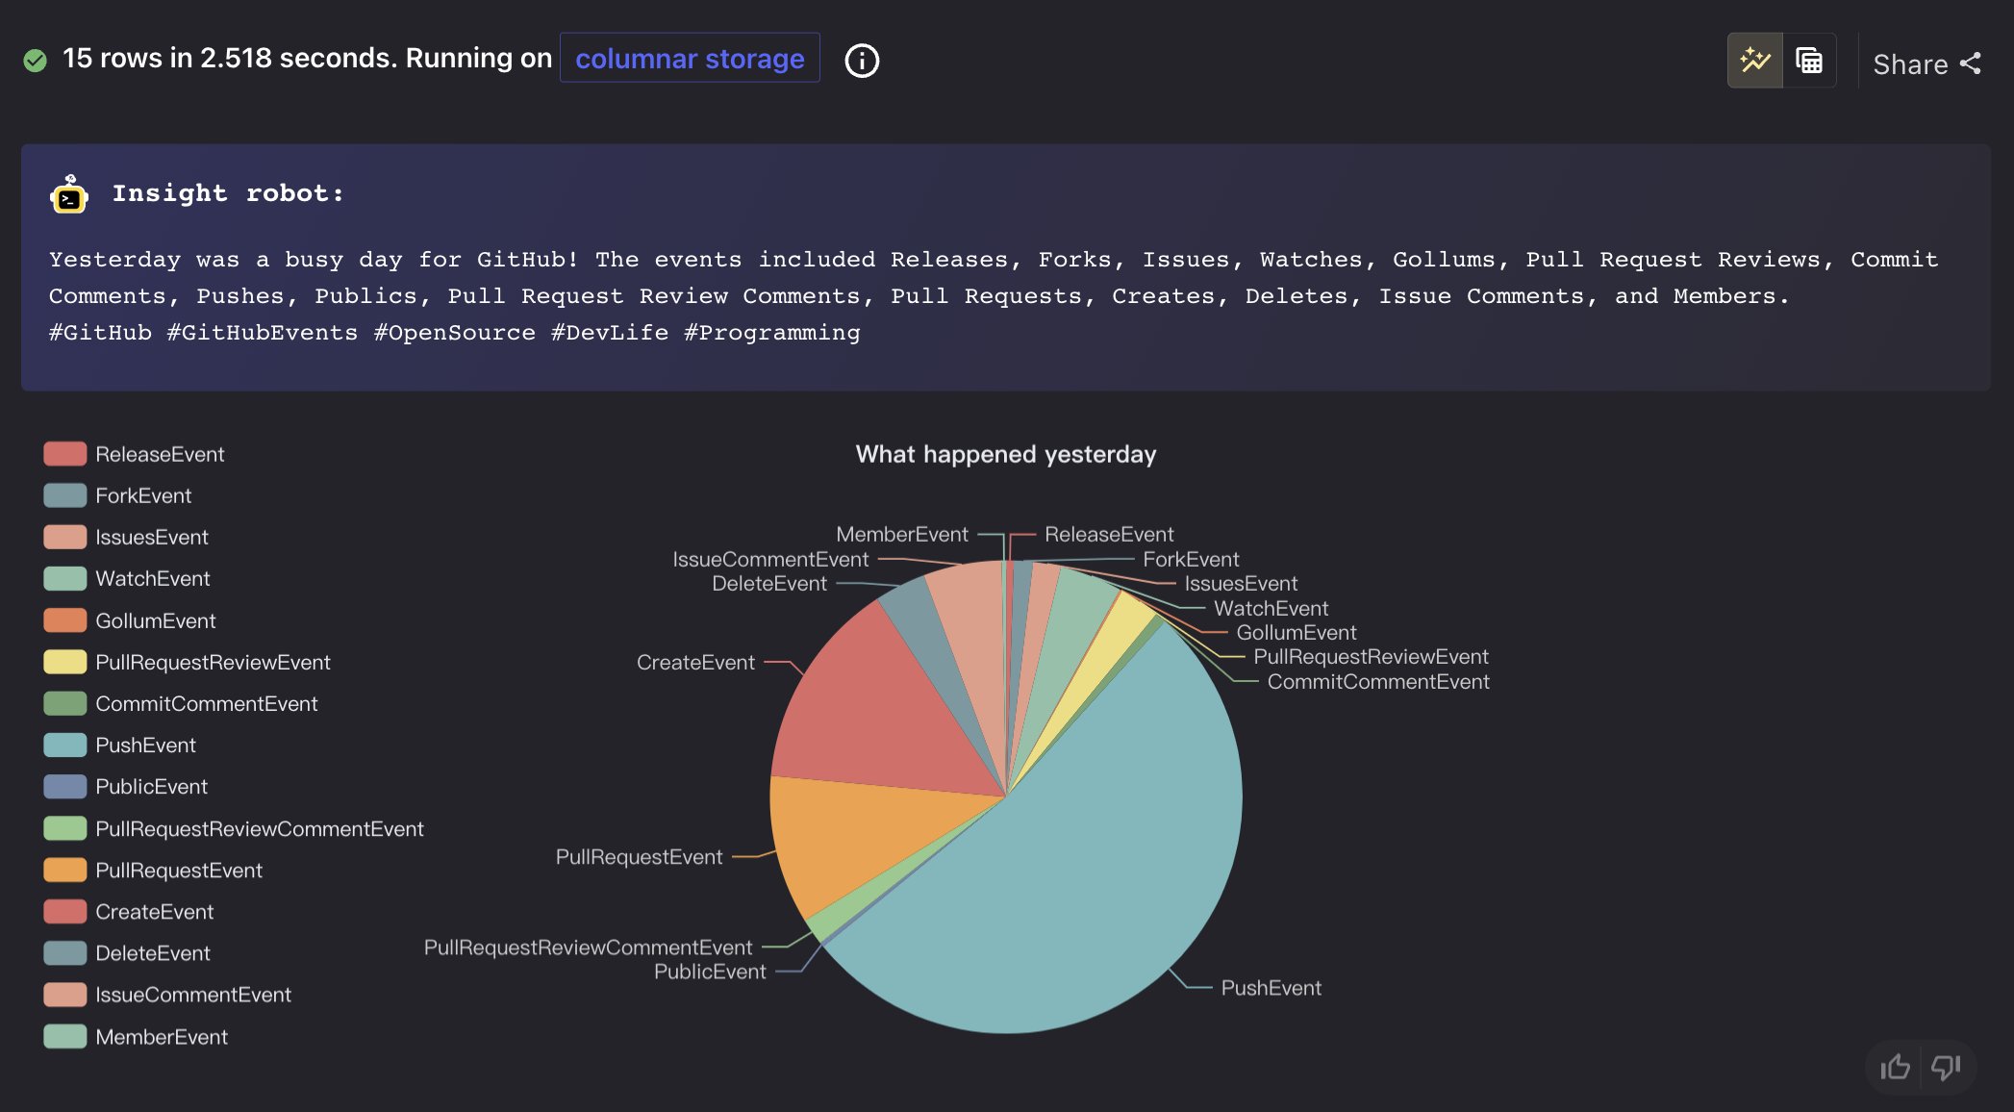The image size is (2014, 1112).
Task: Toggle GollumEvent visibility in the legend
Action: click(x=156, y=620)
